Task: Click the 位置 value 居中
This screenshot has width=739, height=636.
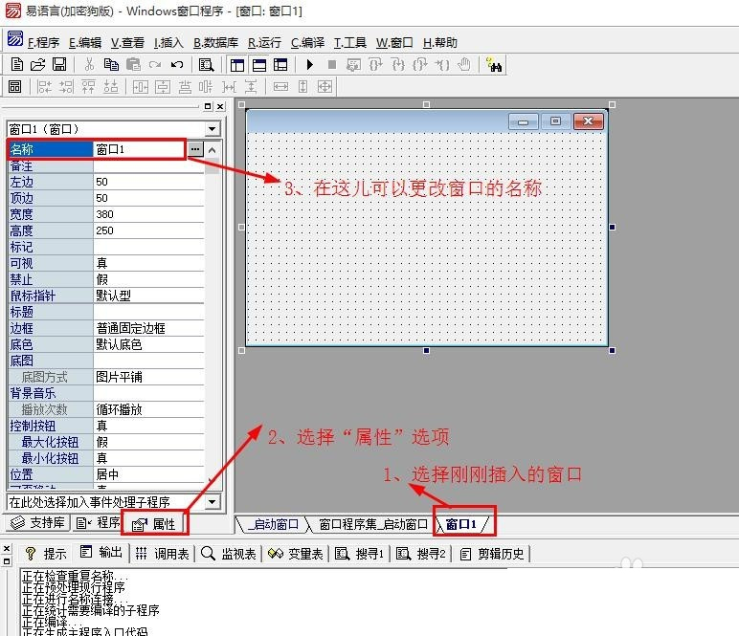Action: coord(149,474)
